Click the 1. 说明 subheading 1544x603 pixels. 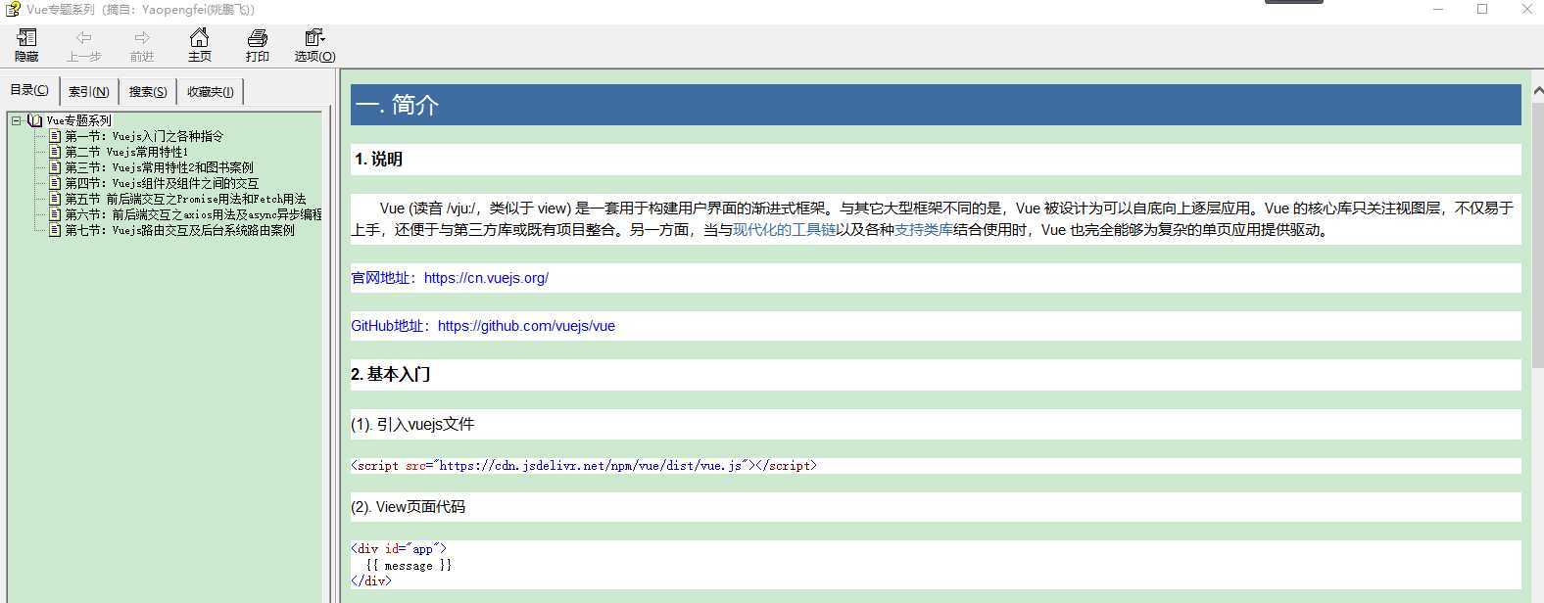378,160
